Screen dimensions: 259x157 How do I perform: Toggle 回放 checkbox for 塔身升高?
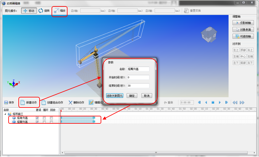[51, 118]
